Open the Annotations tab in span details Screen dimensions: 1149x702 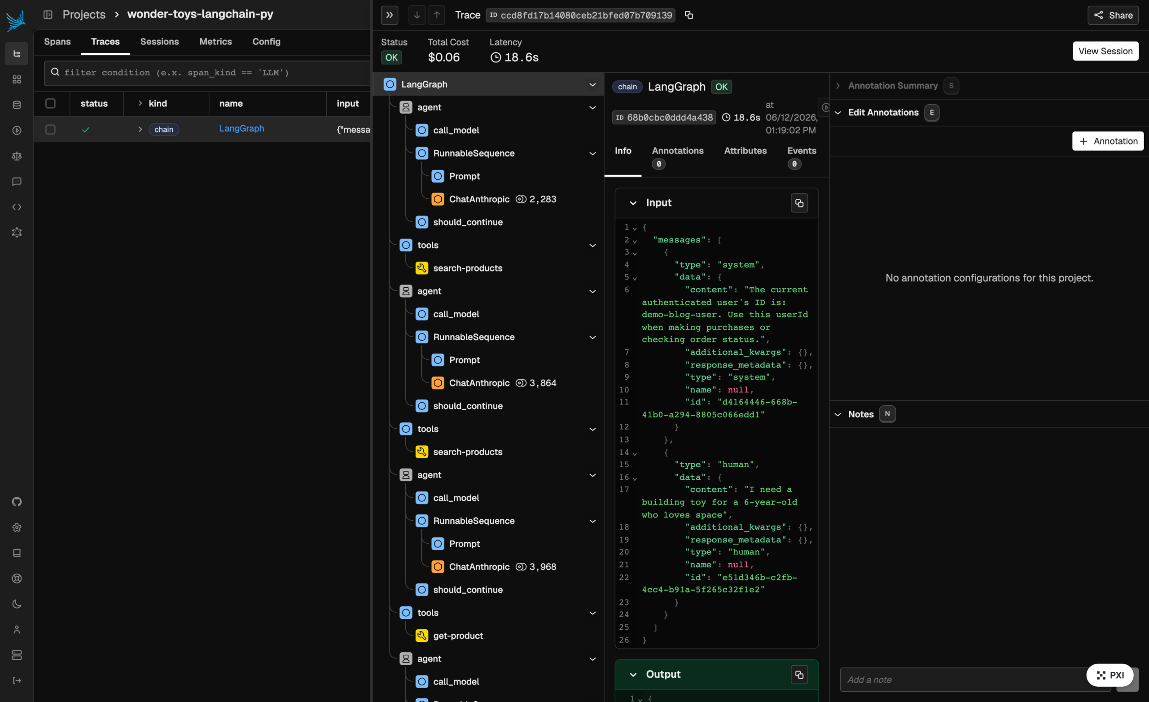tap(678, 156)
